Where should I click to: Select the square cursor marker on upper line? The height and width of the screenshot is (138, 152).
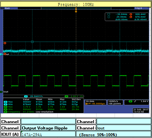[32, 42]
